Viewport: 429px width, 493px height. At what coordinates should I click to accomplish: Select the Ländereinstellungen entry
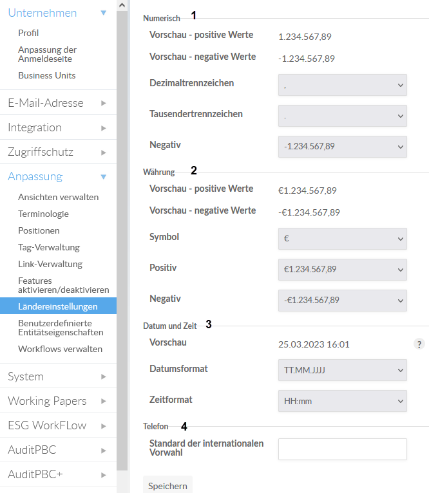(x=58, y=306)
